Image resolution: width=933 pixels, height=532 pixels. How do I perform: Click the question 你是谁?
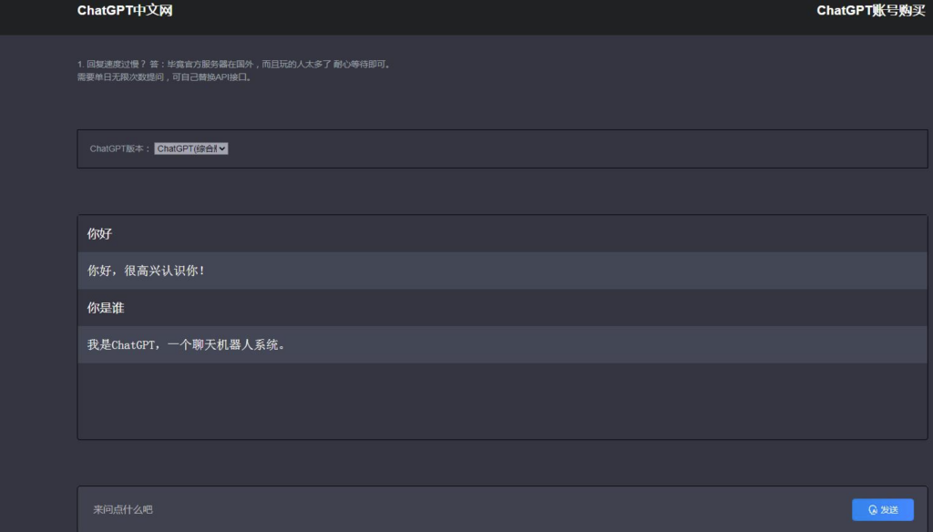(x=106, y=309)
